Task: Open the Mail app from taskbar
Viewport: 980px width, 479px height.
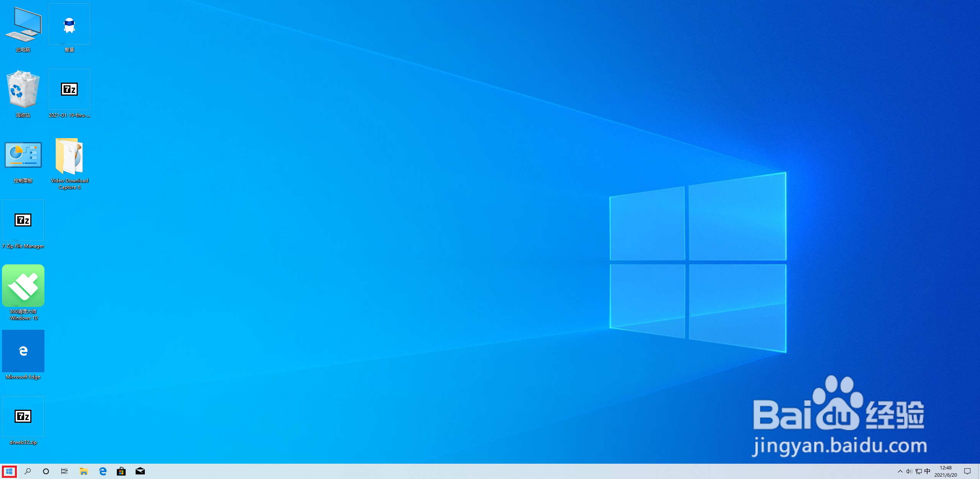Action: 140,471
